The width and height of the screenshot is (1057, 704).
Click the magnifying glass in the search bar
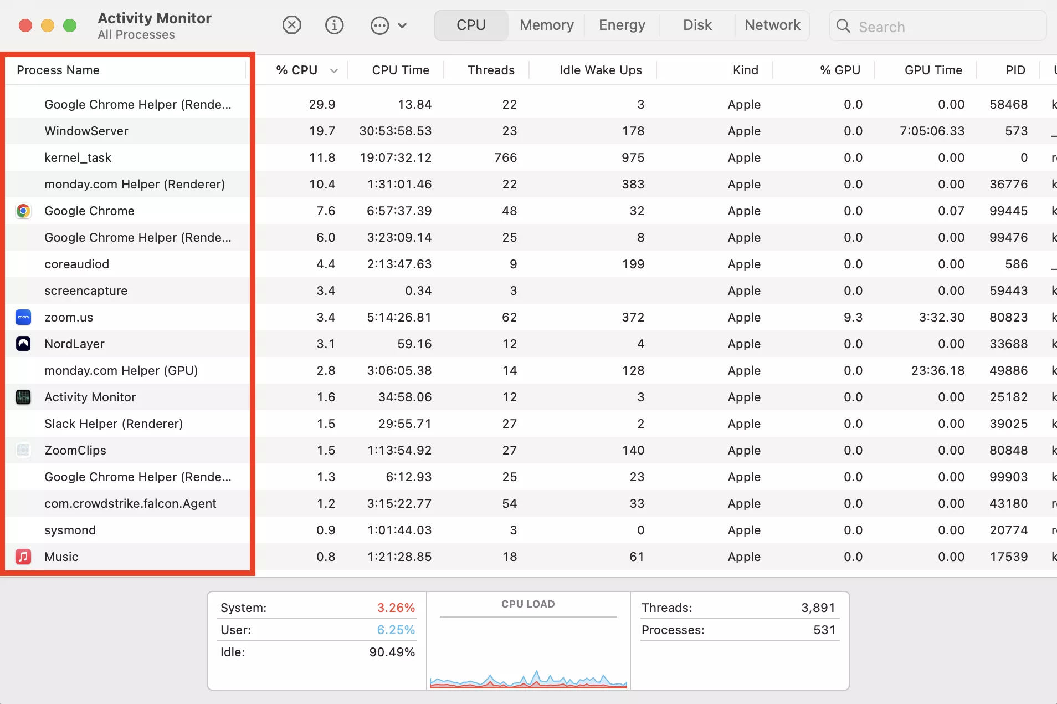(844, 26)
